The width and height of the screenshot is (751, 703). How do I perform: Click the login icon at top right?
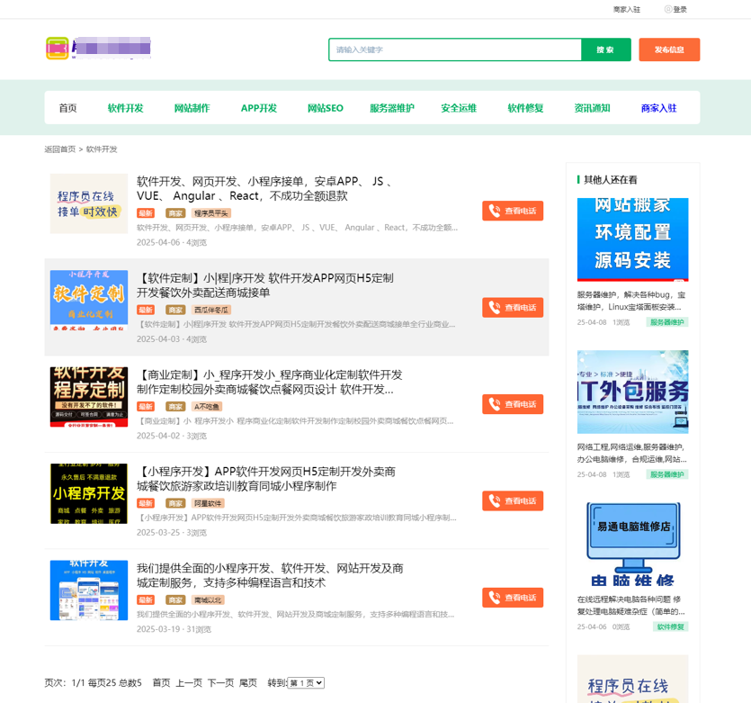pos(667,9)
